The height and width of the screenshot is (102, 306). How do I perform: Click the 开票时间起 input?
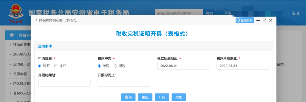click(64, 83)
